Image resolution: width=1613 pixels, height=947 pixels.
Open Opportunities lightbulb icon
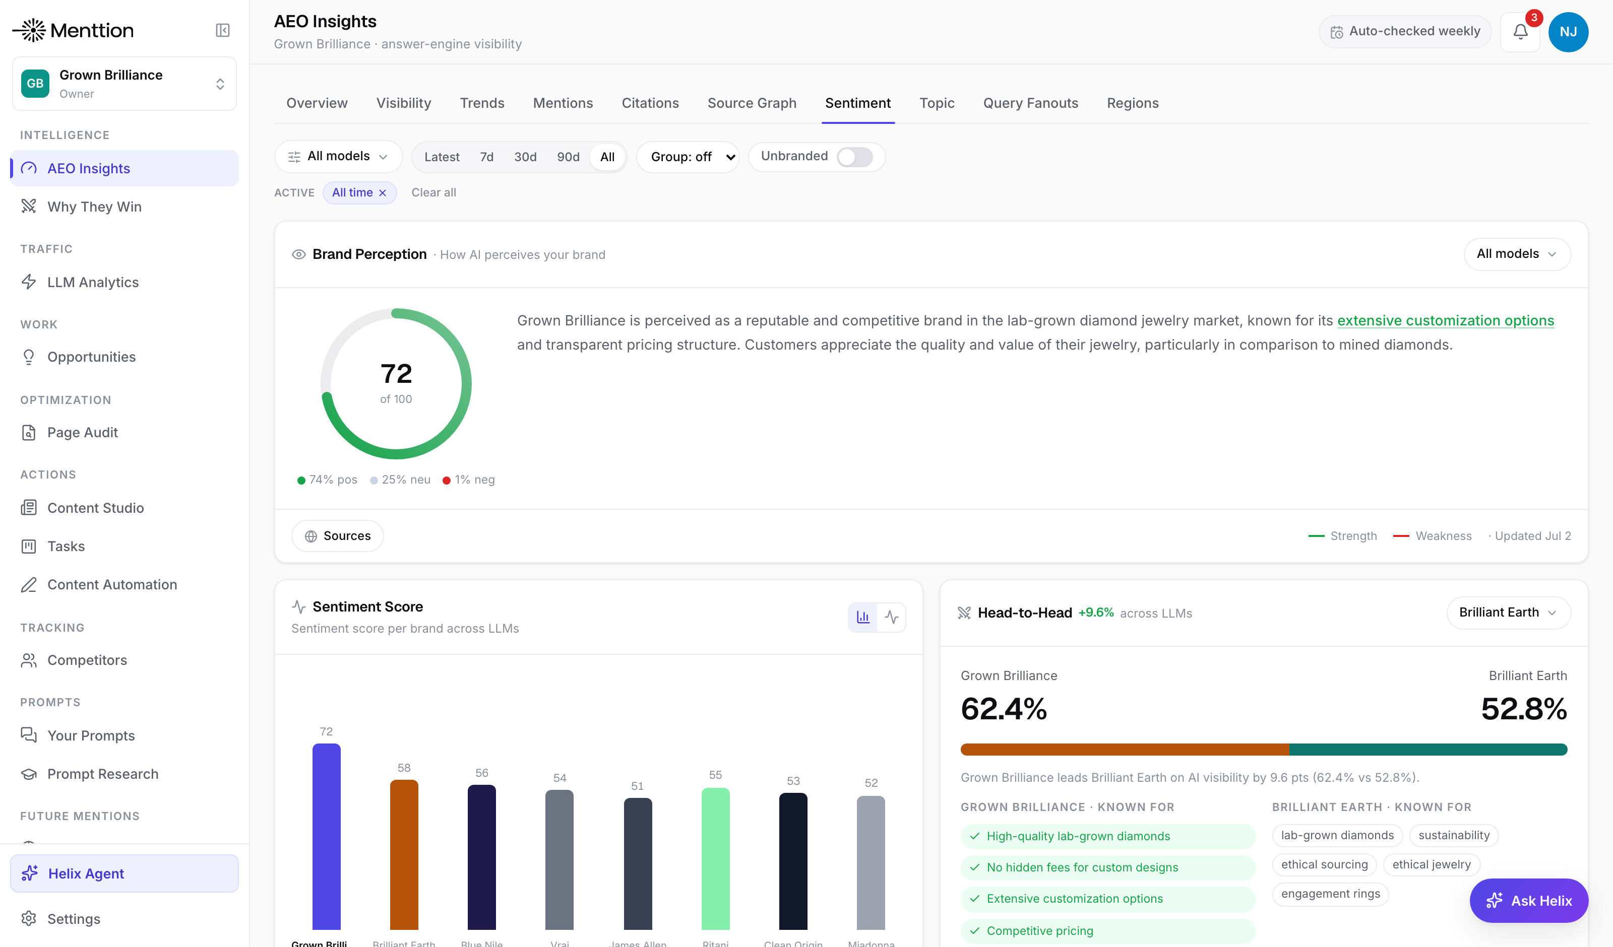click(29, 357)
